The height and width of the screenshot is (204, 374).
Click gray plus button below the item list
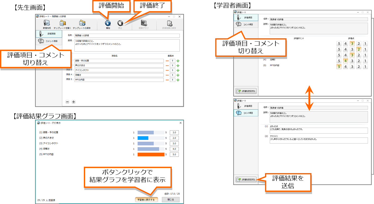74,102
